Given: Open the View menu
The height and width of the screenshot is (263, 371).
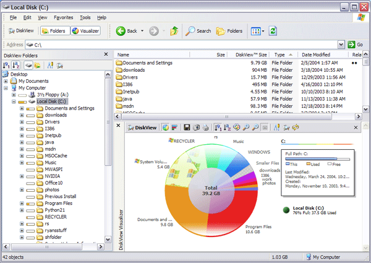Looking at the screenshot, I should [x=43, y=17].
